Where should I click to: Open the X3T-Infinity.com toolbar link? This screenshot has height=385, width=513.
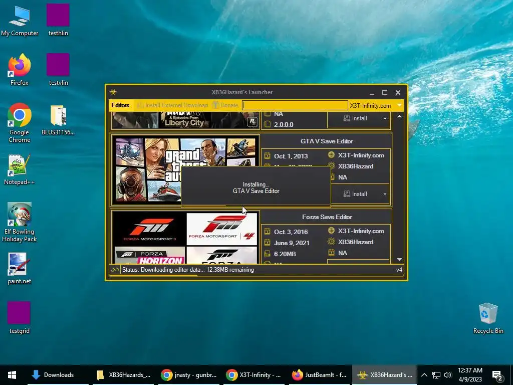coord(370,105)
